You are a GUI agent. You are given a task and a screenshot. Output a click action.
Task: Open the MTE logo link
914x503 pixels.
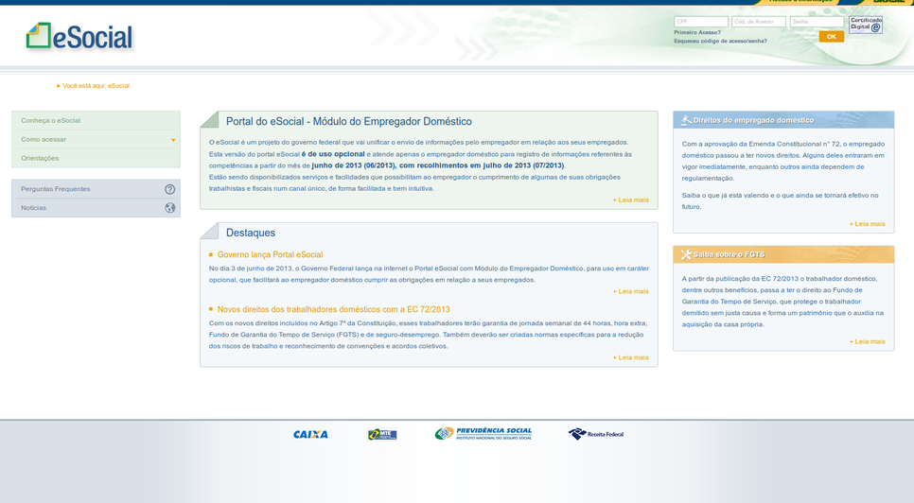tap(382, 434)
